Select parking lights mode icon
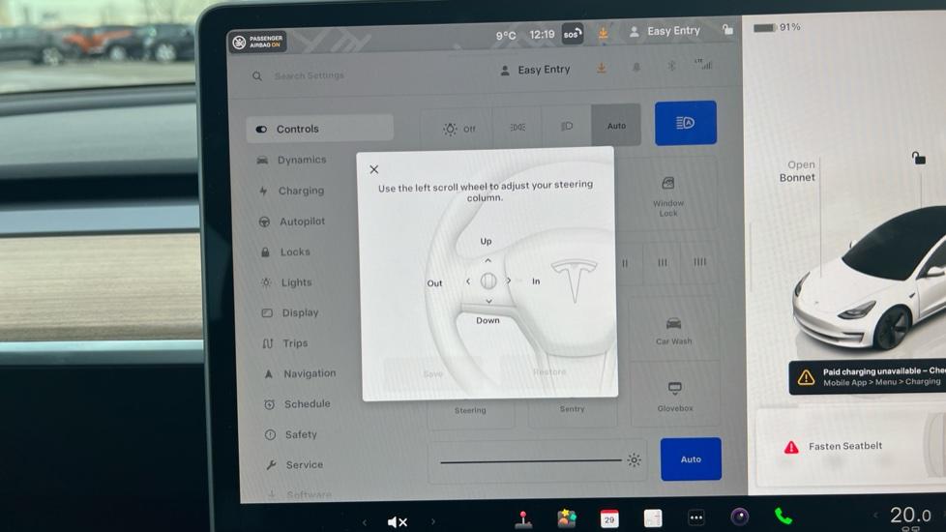Viewport: 946px width, 532px height. (x=517, y=127)
